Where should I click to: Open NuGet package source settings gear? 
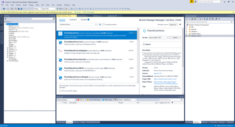180,24
